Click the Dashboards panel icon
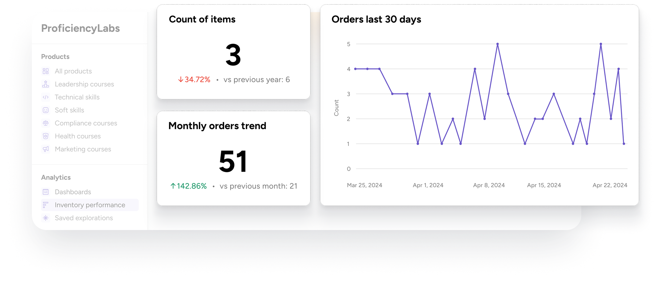 pyautogui.click(x=46, y=192)
